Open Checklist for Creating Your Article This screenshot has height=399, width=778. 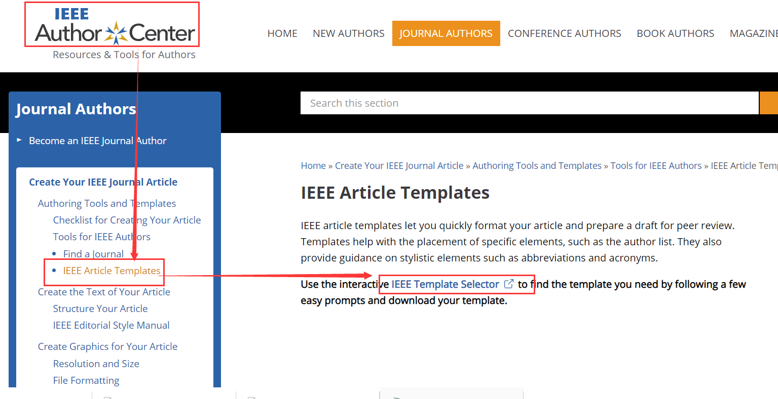[127, 220]
